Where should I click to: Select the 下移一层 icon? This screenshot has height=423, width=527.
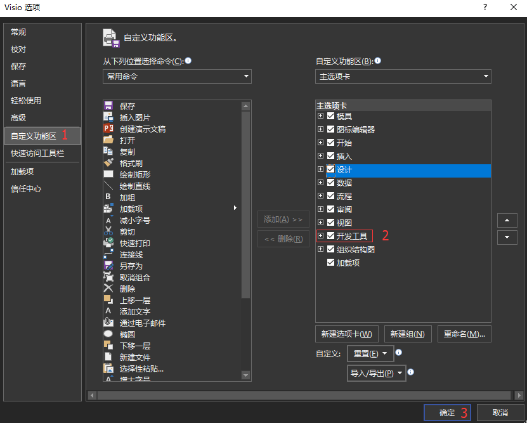click(108, 346)
